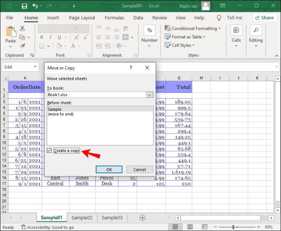Open the File tab
Screen dimensions: 281x231
[9, 18]
